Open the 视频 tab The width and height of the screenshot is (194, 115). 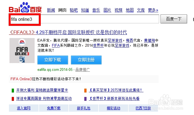[x=118, y=10]
